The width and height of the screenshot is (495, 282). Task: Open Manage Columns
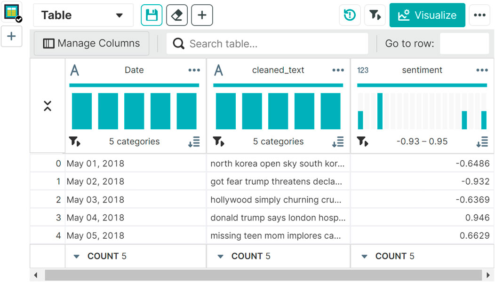[x=92, y=43]
